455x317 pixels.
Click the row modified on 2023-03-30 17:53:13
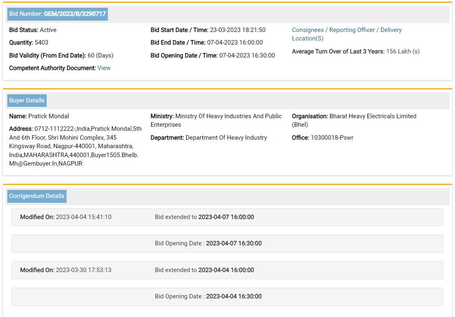[x=227, y=270]
